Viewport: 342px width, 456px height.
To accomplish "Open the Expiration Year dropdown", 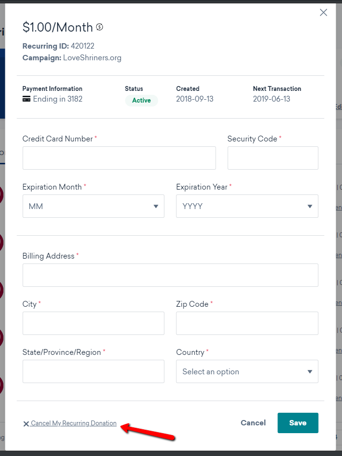I will click(247, 206).
